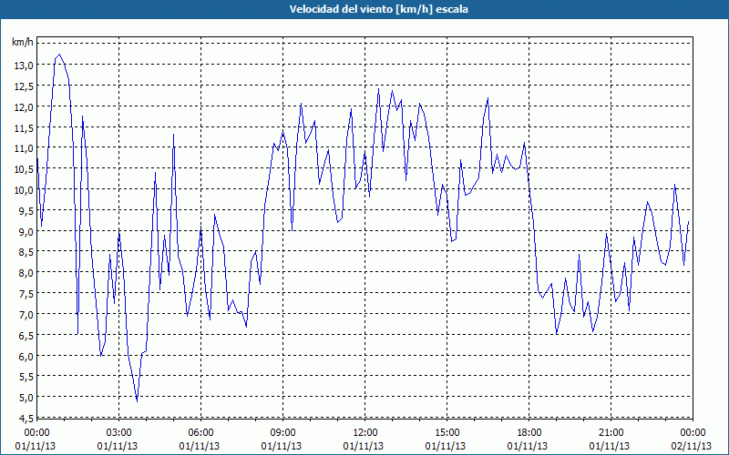The height and width of the screenshot is (455, 729).
Task: Click the 4,5 y-axis label
Action: click(26, 419)
